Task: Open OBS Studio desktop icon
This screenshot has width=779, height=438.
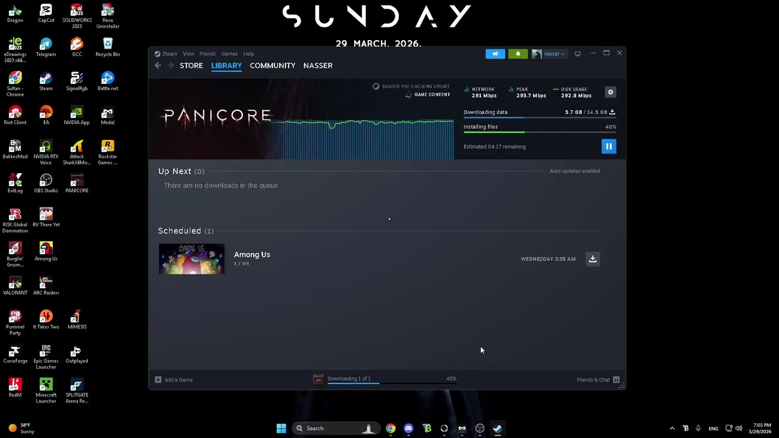Action: tap(46, 184)
